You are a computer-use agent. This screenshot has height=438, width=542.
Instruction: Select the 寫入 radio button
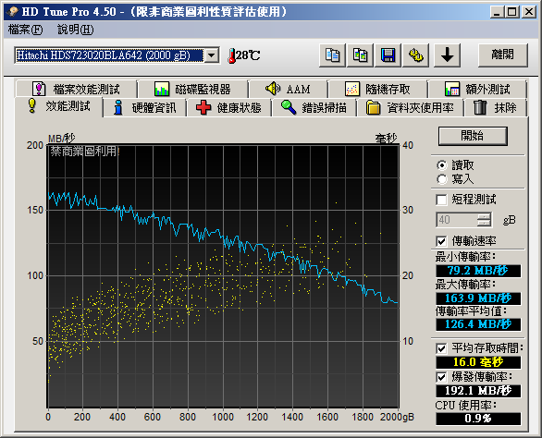441,179
